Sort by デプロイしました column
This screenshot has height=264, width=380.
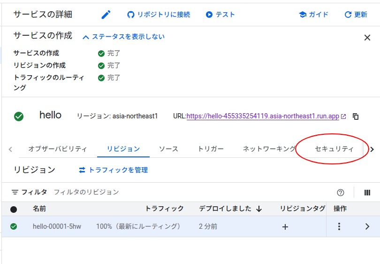(230, 209)
